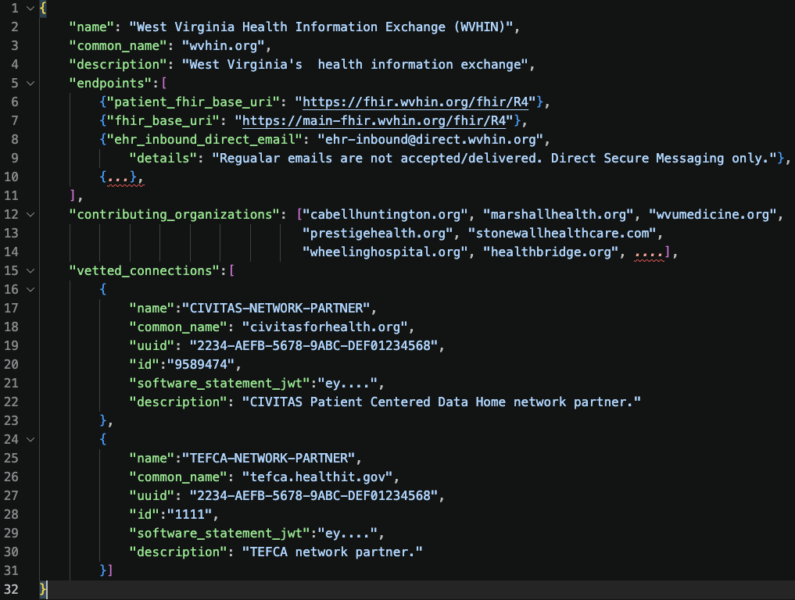Click the closing }] on line 31
This screenshot has width=795, height=600.
tap(106, 570)
